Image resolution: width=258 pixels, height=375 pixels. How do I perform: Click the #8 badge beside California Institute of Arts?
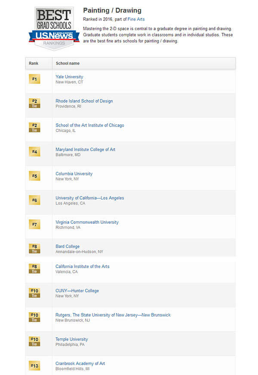34,269
